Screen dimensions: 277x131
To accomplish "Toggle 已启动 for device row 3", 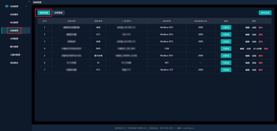I will coord(226,41).
